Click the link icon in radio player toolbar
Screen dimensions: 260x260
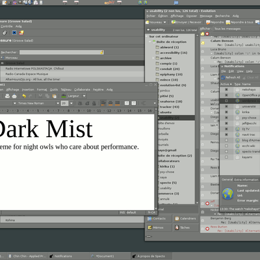5,32
